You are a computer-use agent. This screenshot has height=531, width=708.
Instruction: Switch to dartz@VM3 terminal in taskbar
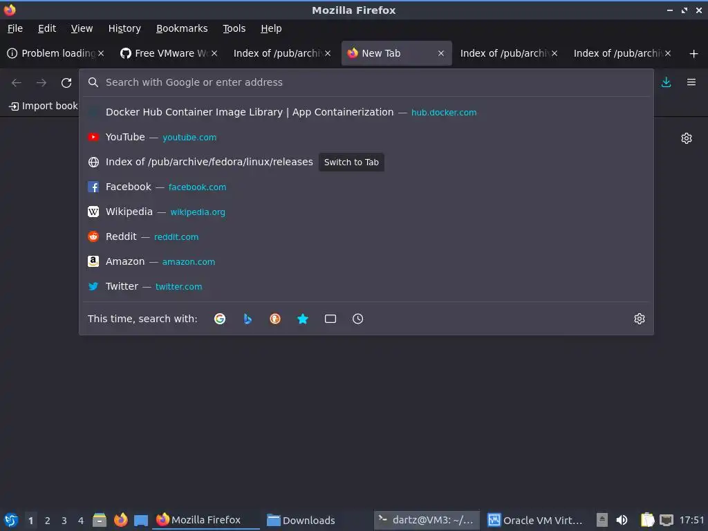pos(427,520)
